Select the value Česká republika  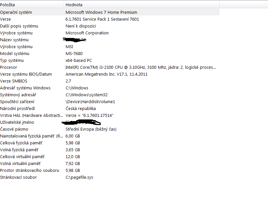pyautogui.click(x=81, y=109)
